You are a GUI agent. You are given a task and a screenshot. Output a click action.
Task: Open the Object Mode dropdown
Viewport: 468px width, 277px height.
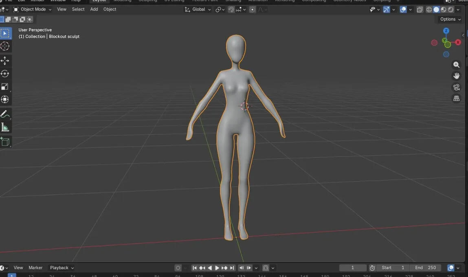[33, 9]
